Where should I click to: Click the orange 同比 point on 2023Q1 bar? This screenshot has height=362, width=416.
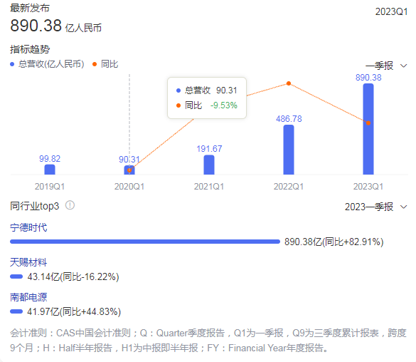tap(368, 123)
